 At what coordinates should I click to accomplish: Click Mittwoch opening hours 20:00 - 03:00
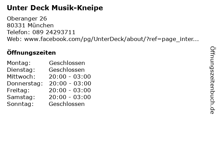(x=70, y=77)
